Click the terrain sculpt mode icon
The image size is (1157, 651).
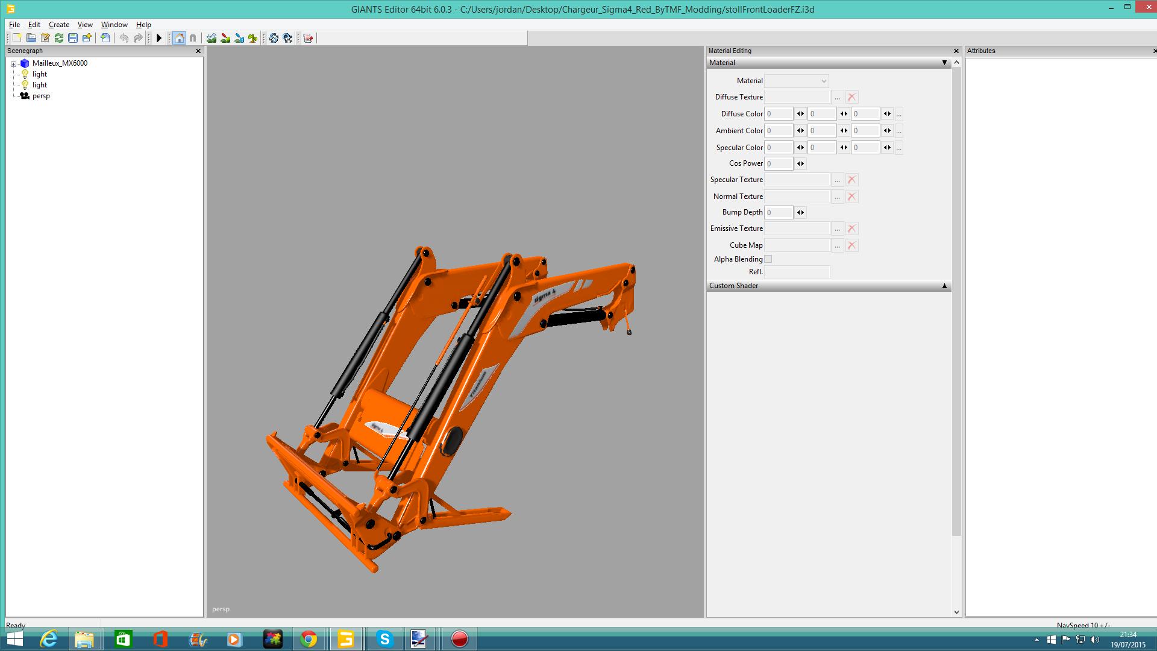[x=212, y=38]
